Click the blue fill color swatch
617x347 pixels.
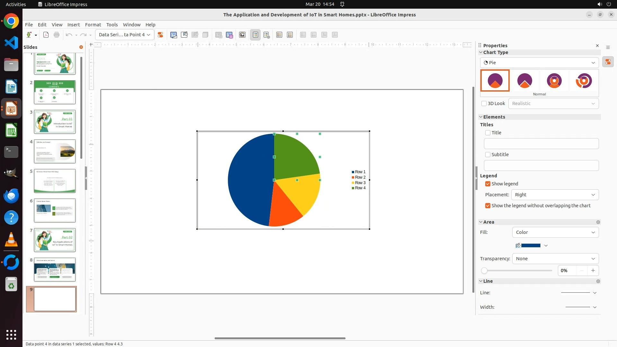(x=531, y=245)
